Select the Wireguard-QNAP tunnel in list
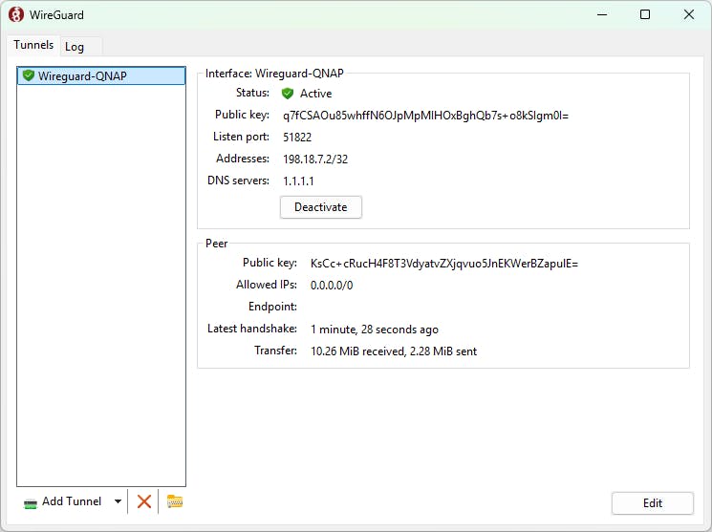The height and width of the screenshot is (532, 712). (101, 75)
